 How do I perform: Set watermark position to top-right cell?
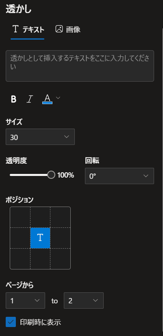click(x=61, y=217)
